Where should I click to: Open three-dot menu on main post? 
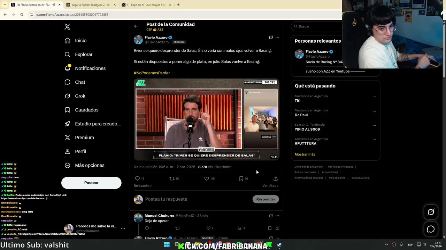277,37
